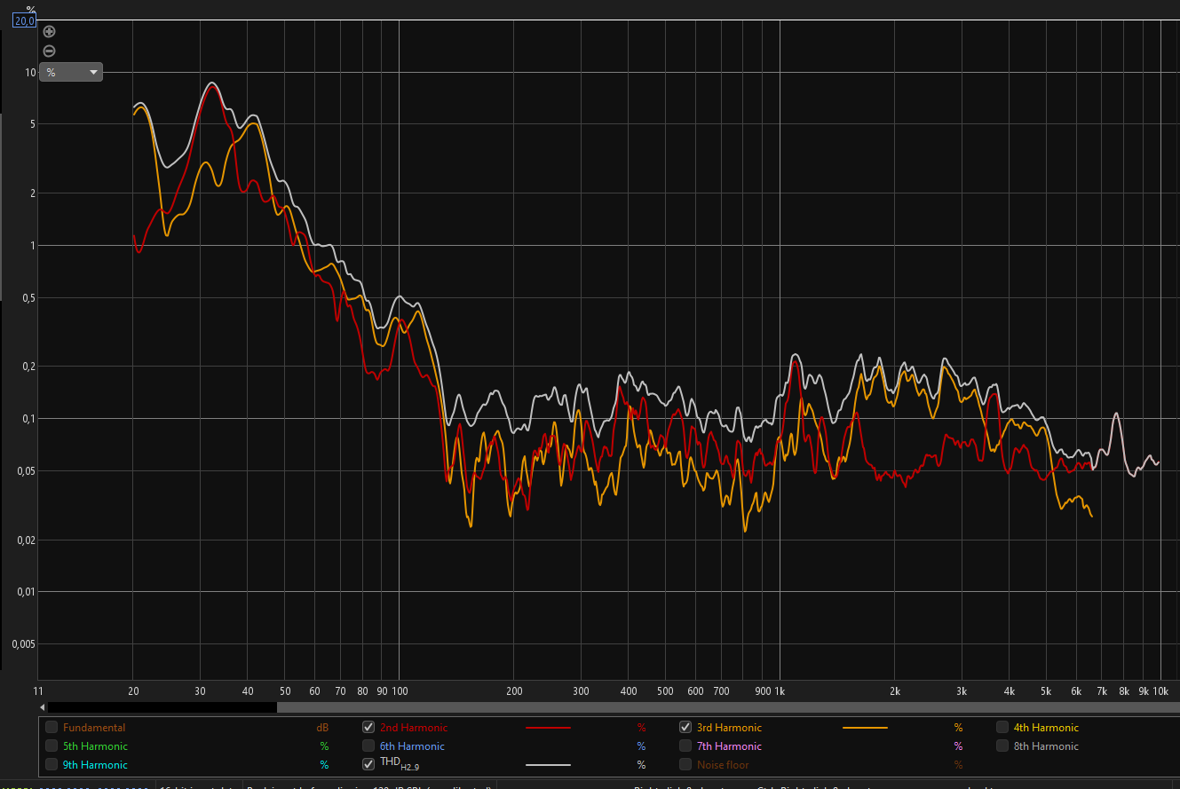This screenshot has height=789, width=1180.
Task: Disable the 3rd Harmonic trace checkbox
Action: [x=685, y=728]
